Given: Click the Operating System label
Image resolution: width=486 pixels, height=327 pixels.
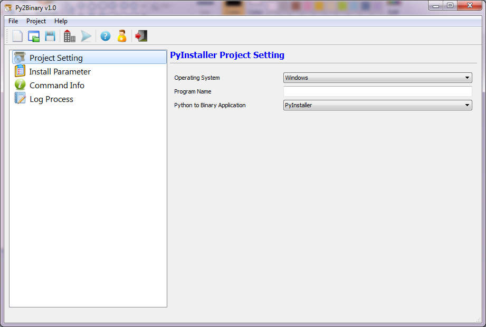Looking at the screenshot, I should (x=197, y=78).
